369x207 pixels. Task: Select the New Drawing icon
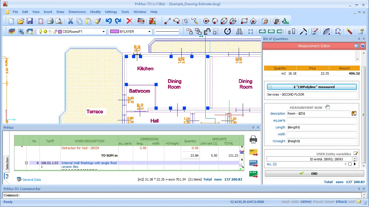coord(11,21)
